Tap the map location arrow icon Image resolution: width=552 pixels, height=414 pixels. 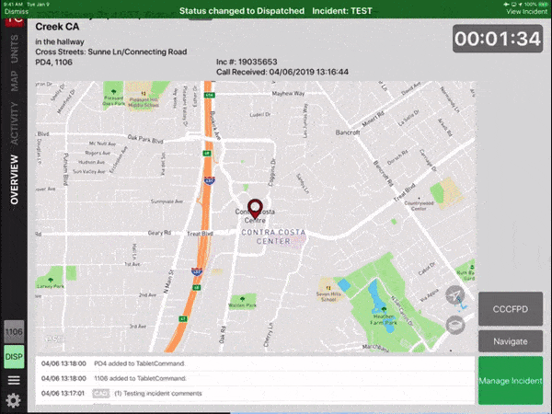(454, 293)
